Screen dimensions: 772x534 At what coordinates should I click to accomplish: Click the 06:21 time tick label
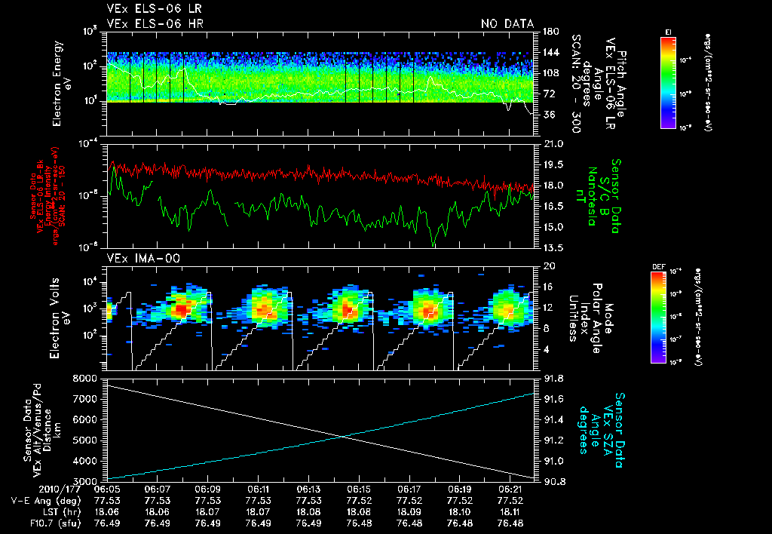click(510, 489)
